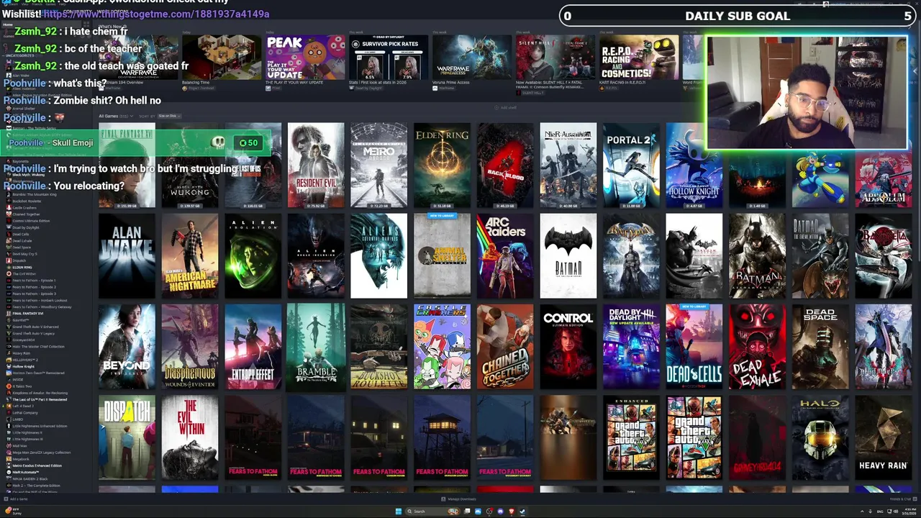Click the ENG language indicator in tray
Viewport: 921px width, 518px height.
point(880,512)
